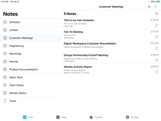Open the Engineering folder label
The height and width of the screenshot is (121, 161).
[x=16, y=46]
